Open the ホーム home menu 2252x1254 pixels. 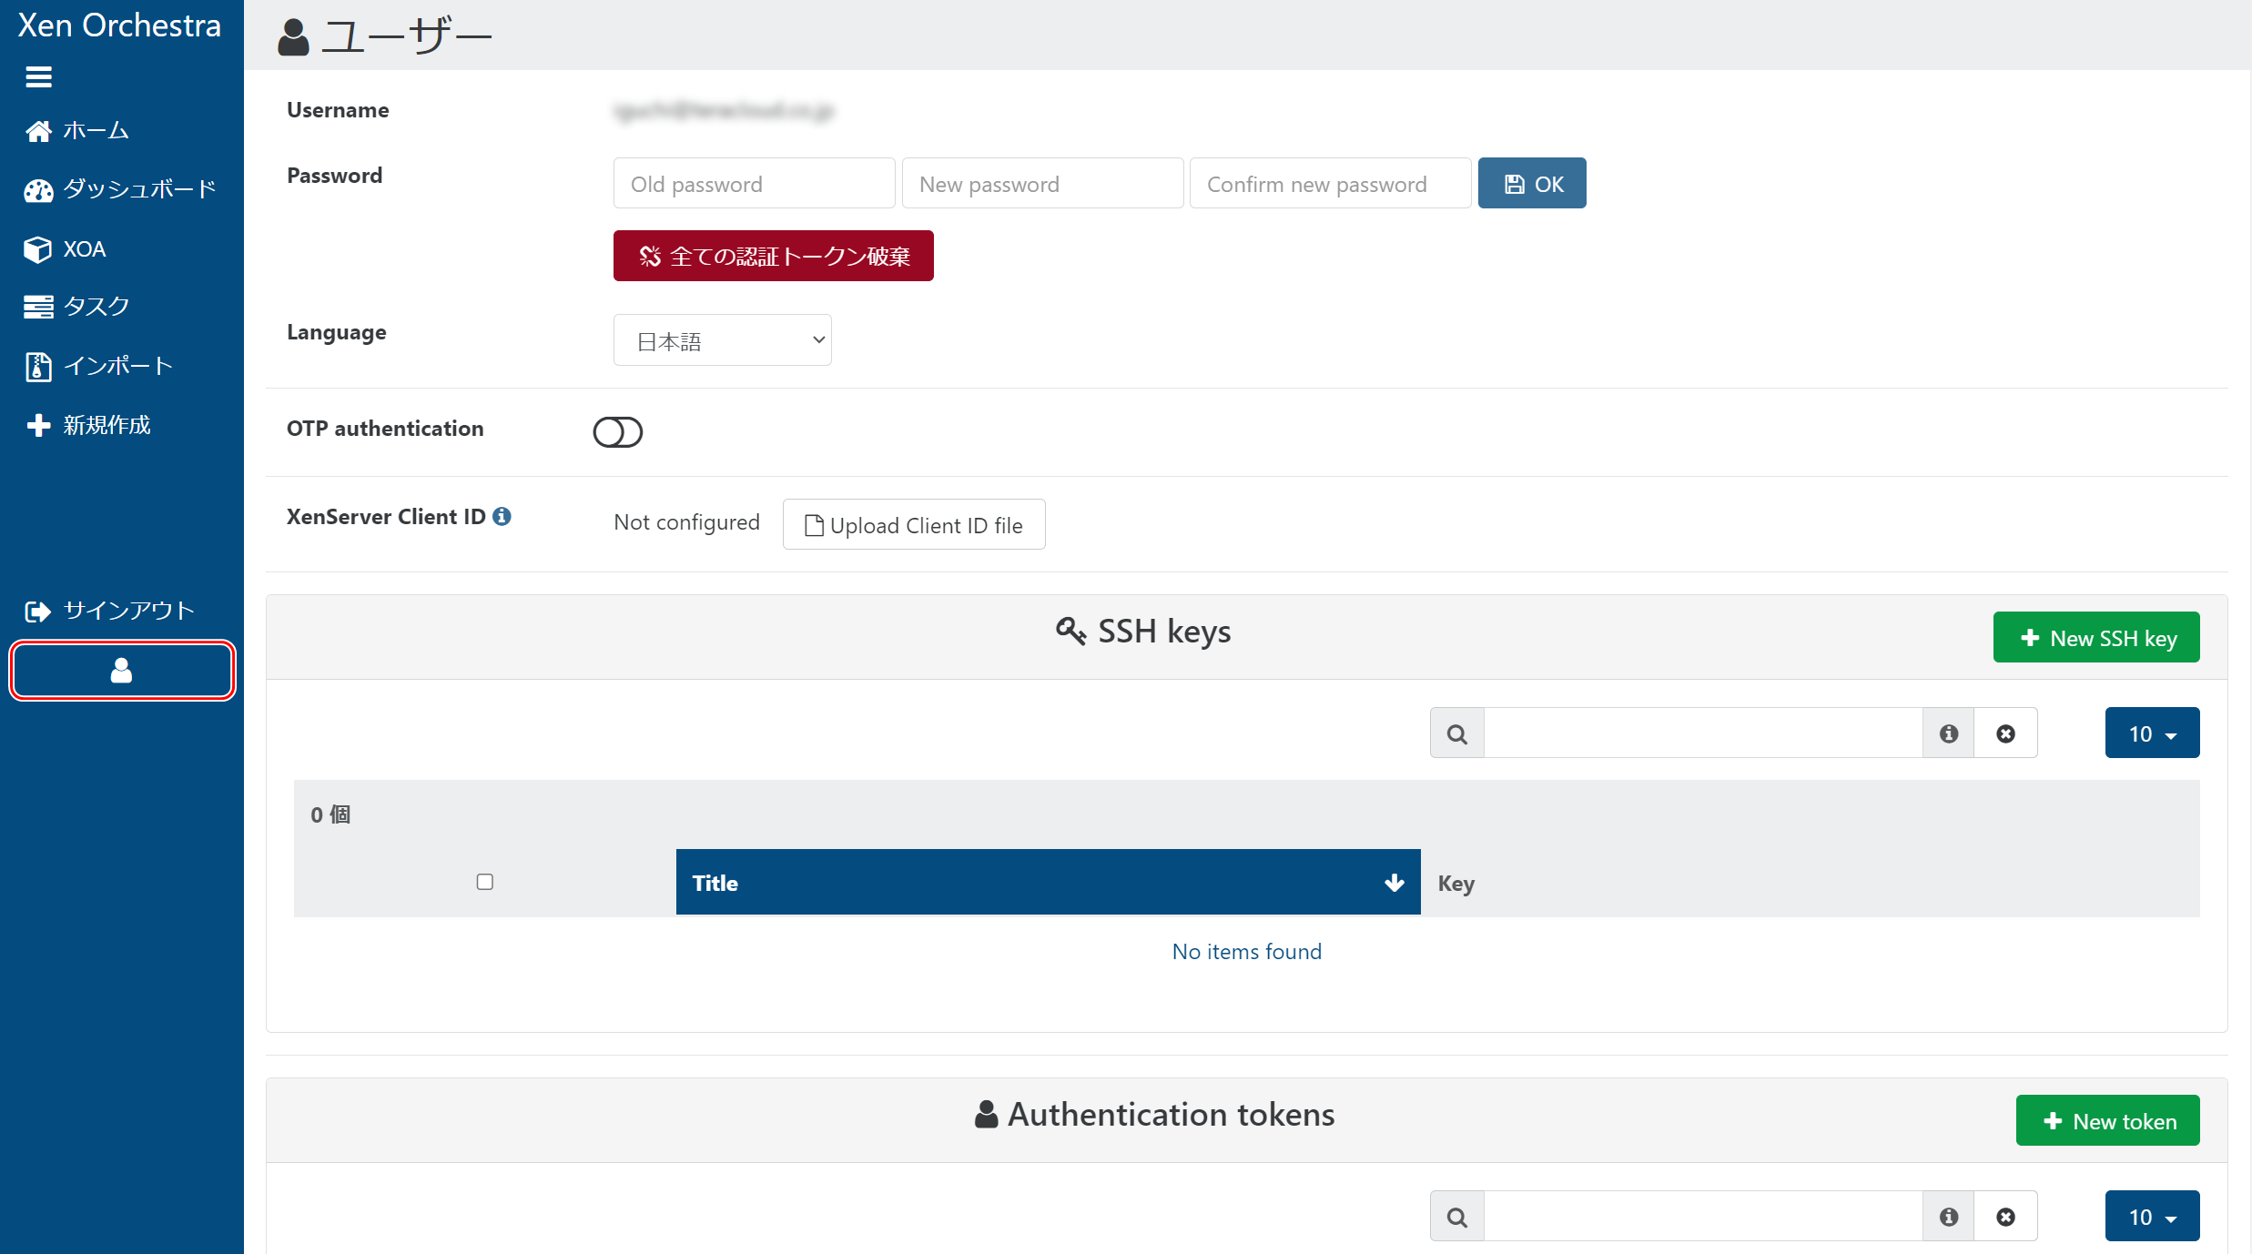point(77,131)
